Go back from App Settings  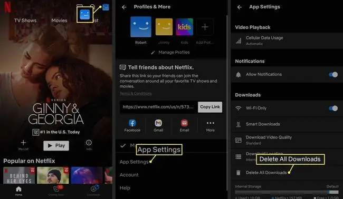pos(240,7)
